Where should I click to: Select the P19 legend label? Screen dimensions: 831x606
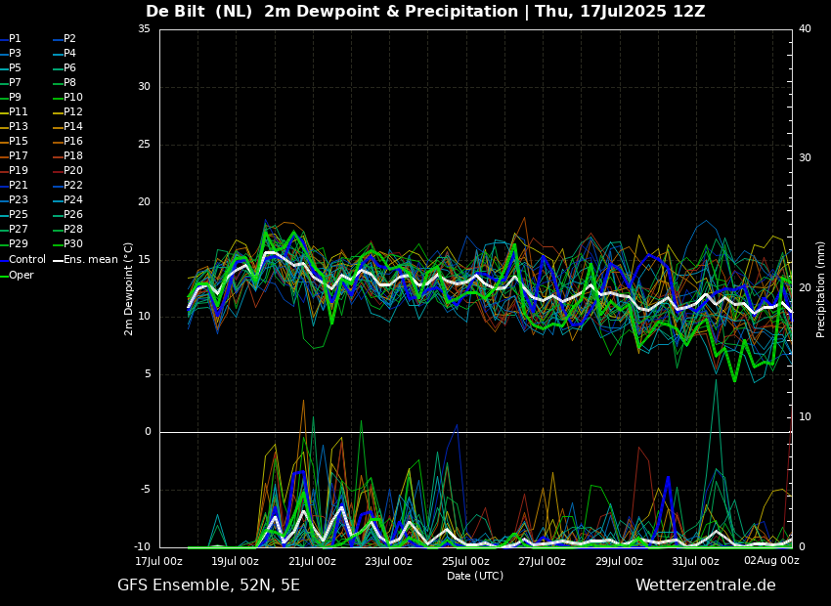[19, 171]
